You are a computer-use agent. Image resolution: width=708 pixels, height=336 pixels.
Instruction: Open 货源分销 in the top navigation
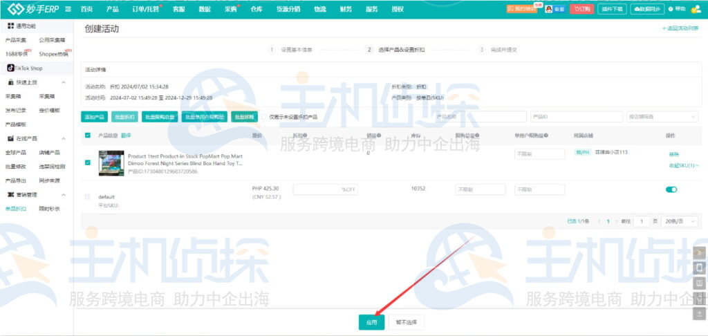[288, 9]
